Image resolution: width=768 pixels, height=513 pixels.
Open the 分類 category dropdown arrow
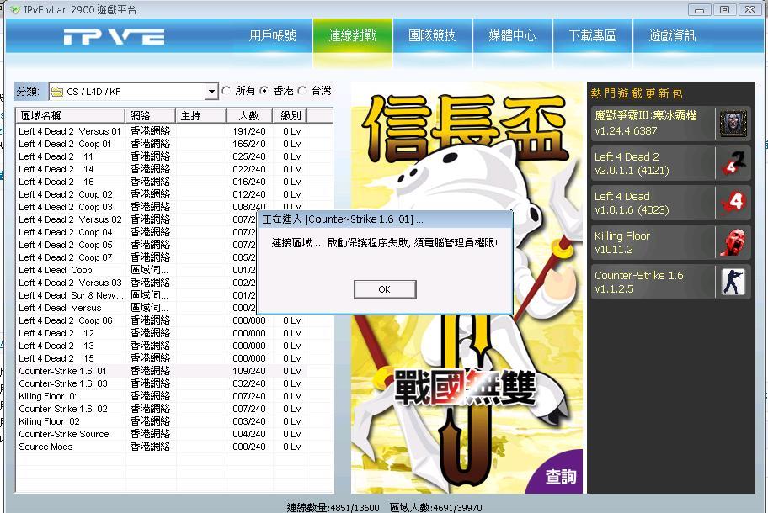tap(211, 92)
